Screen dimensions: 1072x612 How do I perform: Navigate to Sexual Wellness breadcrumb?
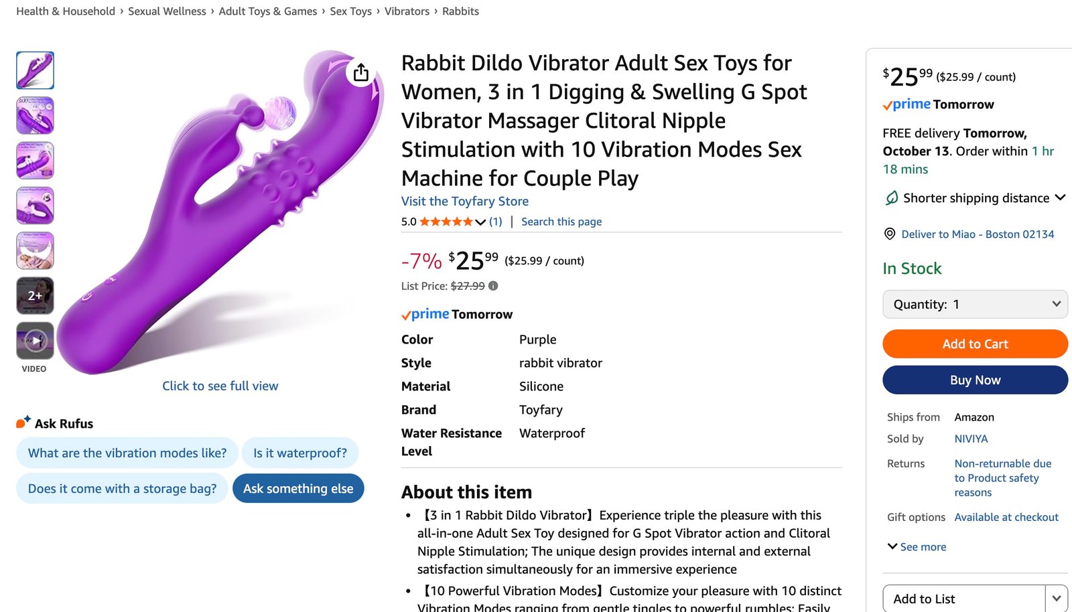click(x=167, y=11)
